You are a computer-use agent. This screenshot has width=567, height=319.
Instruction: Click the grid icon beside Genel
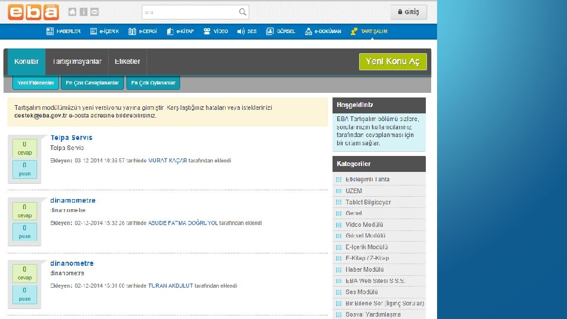coord(338,213)
